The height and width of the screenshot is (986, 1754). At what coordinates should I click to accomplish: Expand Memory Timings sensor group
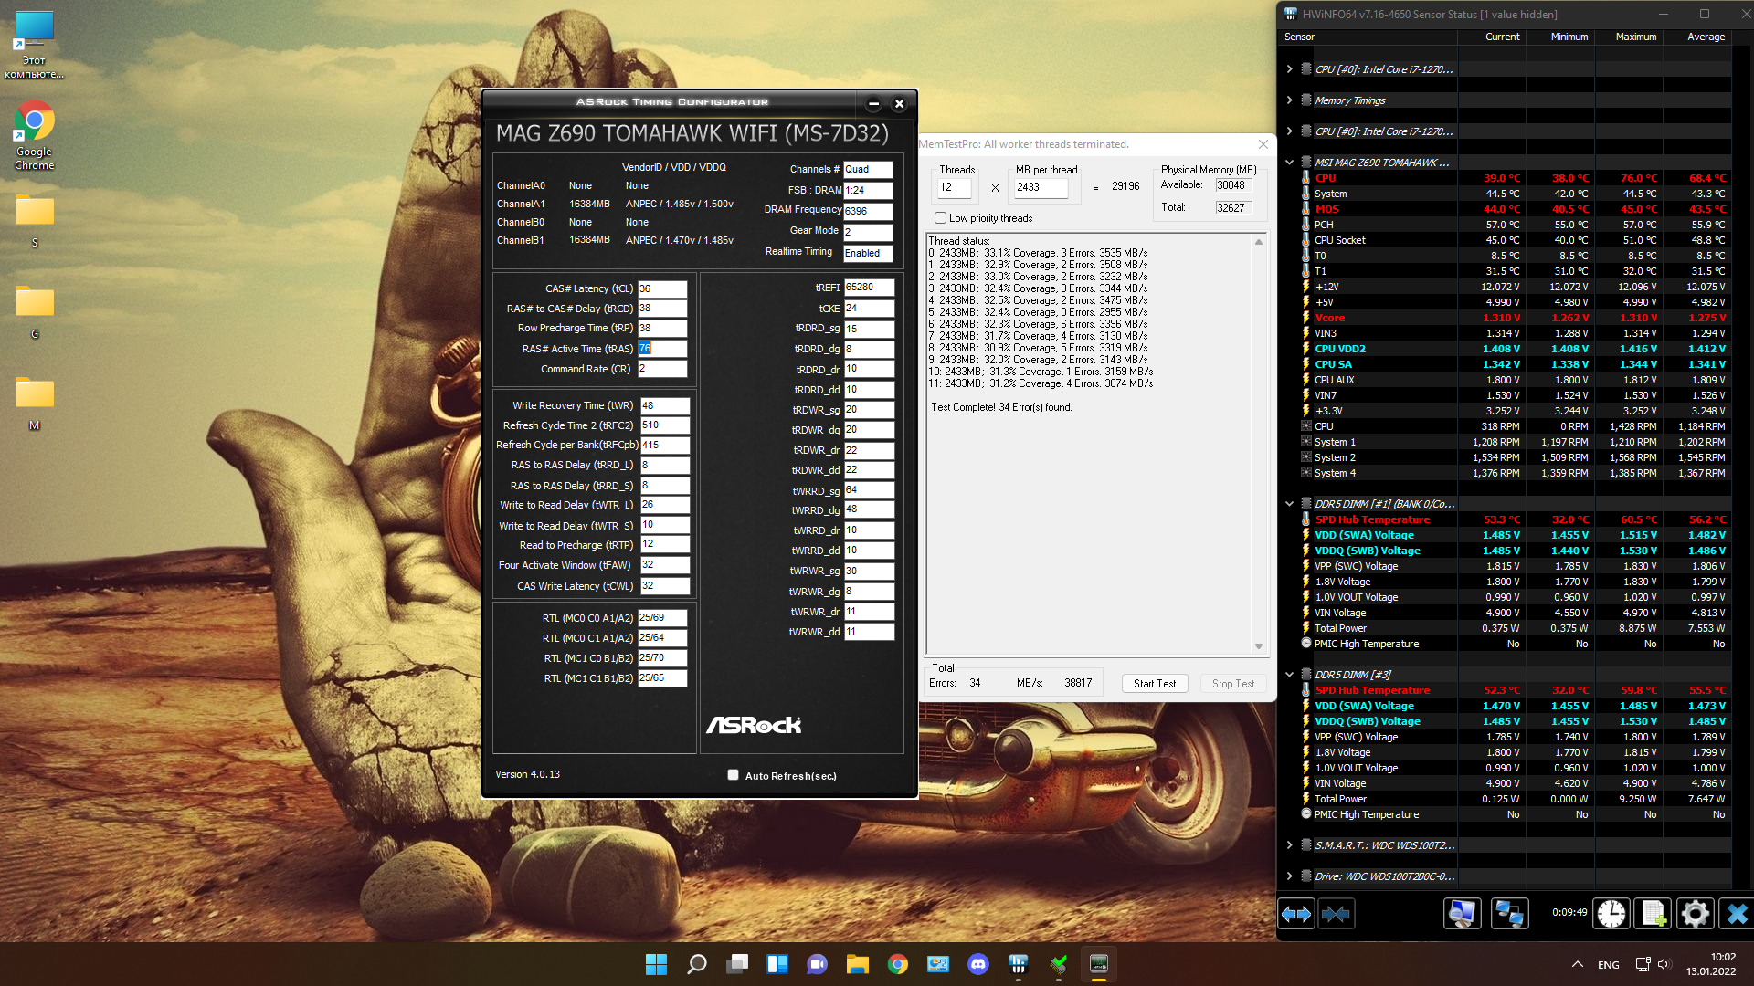click(x=1289, y=100)
